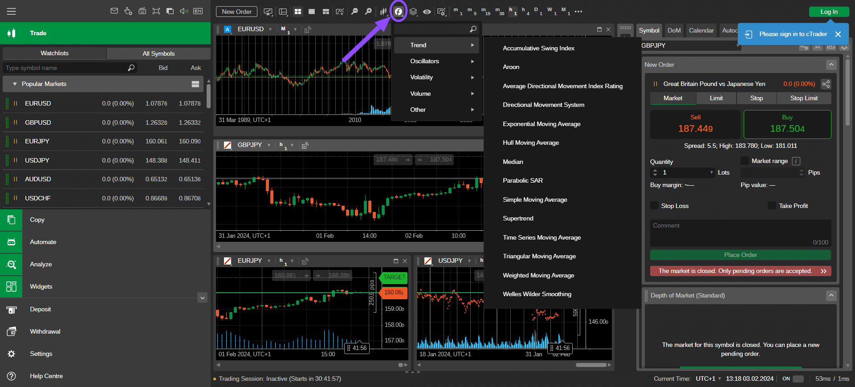Open the Volatility submenu
Image resolution: width=855 pixels, height=387 pixels.
coord(437,77)
